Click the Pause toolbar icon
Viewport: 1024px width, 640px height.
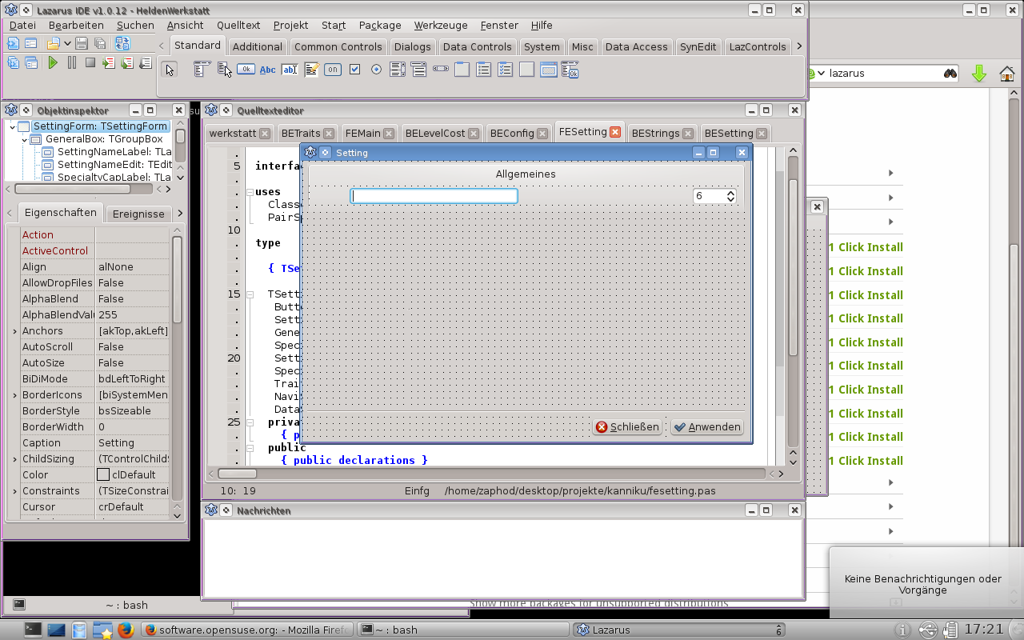click(72, 63)
